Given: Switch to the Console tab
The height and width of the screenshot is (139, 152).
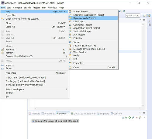Looking at the screenshot, I should coord(116,114).
